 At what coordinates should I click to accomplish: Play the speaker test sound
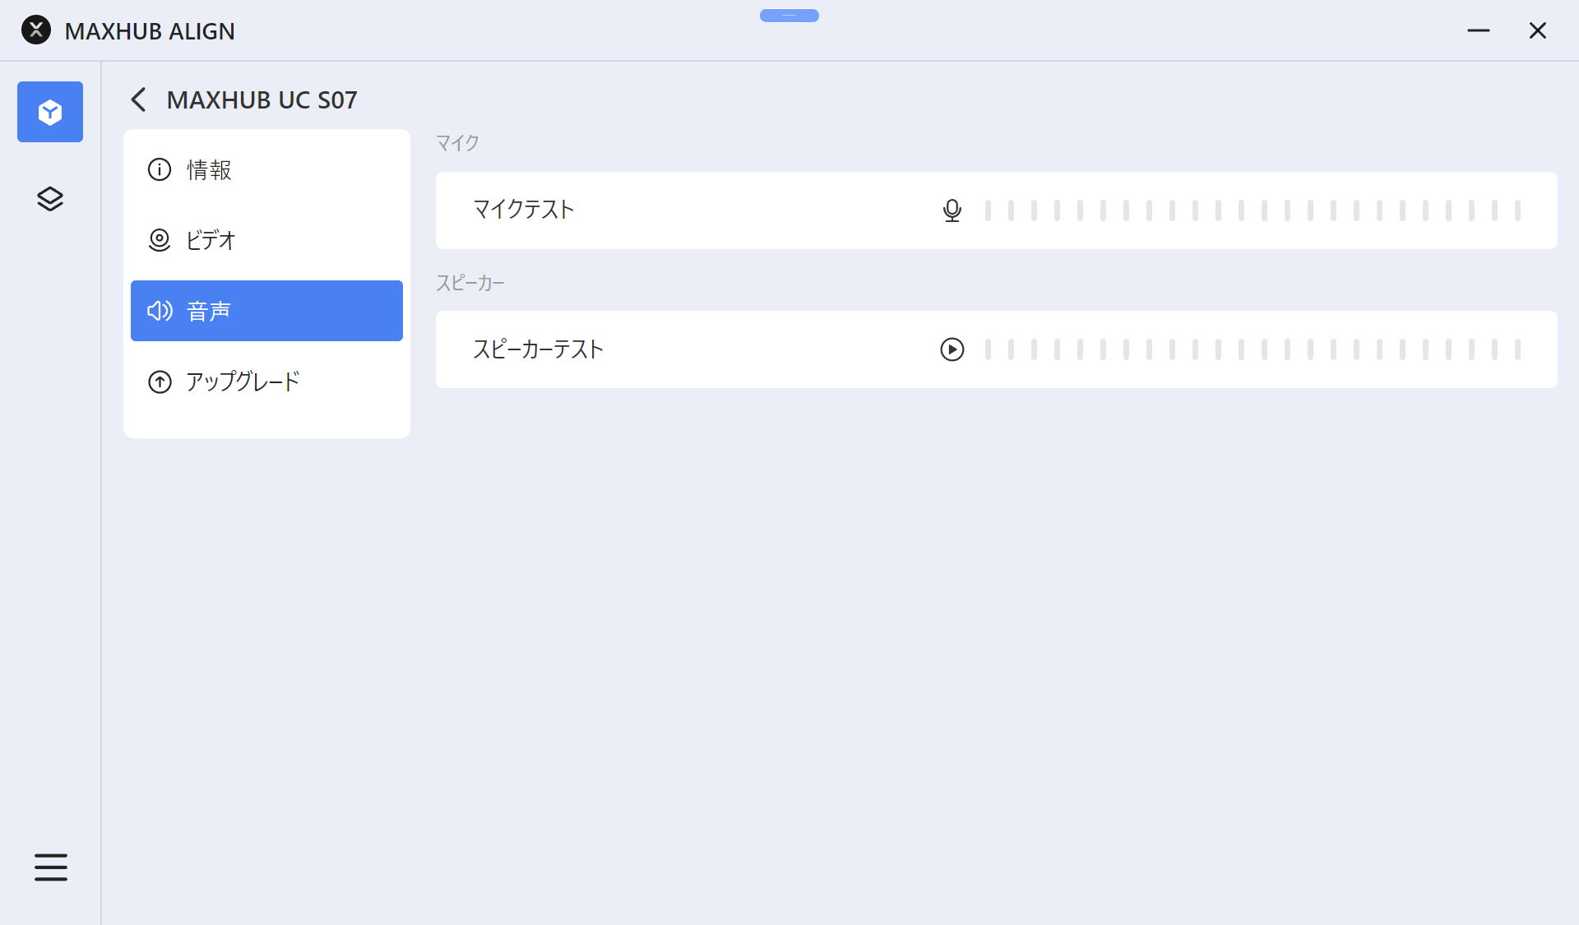tap(952, 349)
